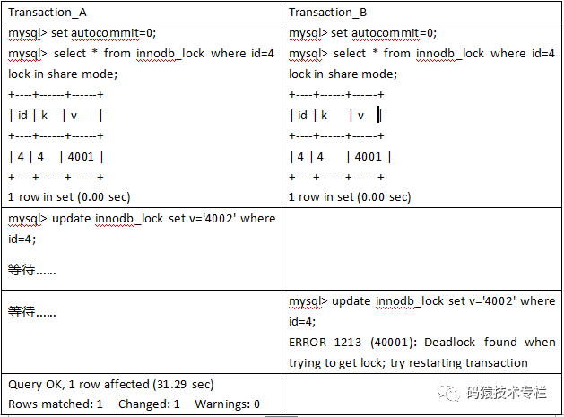Screen dimensions: 564x417
Task: Click 'set autocommit=0;' in Transaction_B column
Action: [x=384, y=33]
